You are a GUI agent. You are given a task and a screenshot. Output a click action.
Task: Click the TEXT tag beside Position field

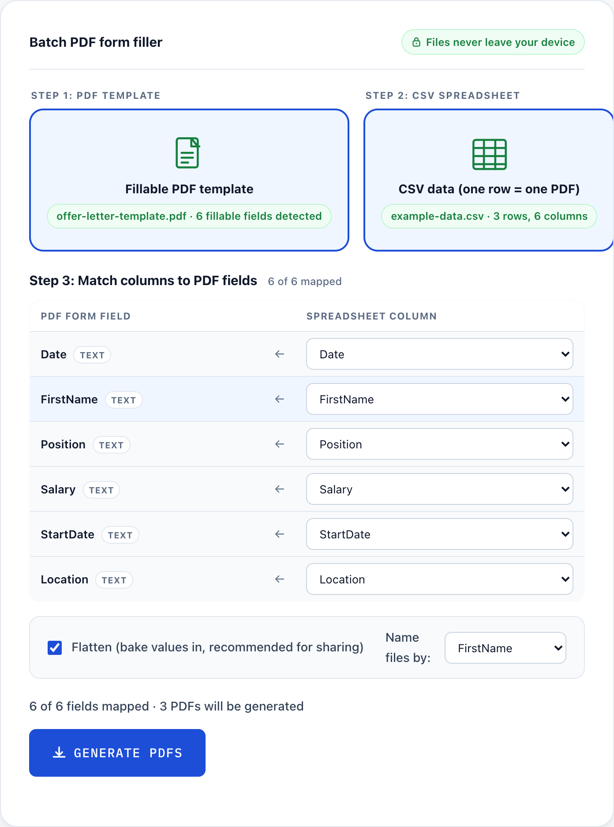[111, 445]
